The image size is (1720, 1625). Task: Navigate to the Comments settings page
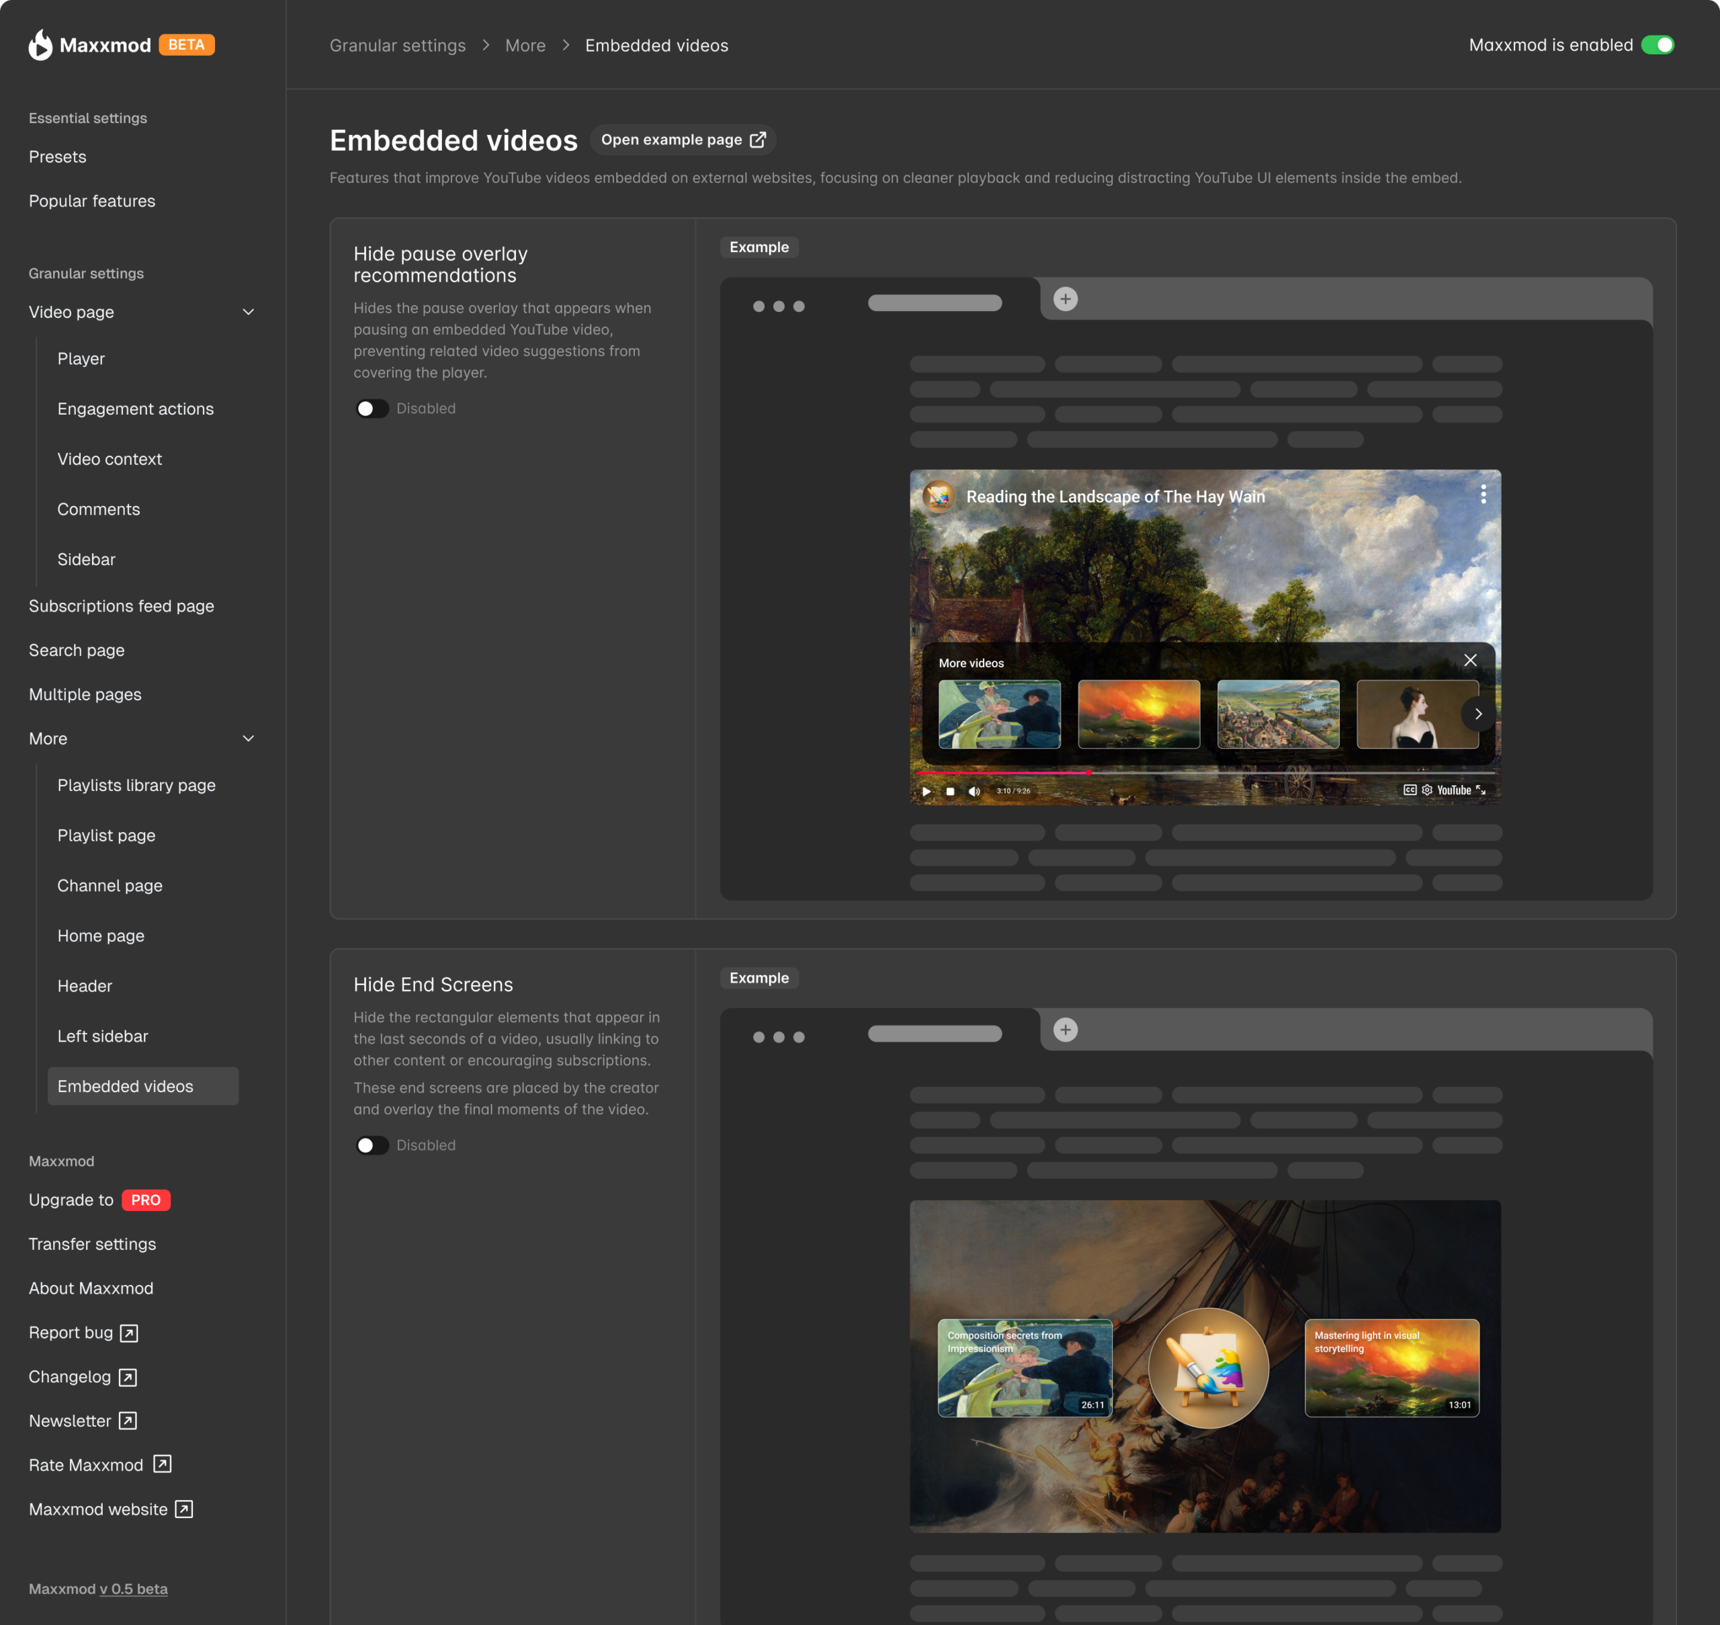click(99, 509)
